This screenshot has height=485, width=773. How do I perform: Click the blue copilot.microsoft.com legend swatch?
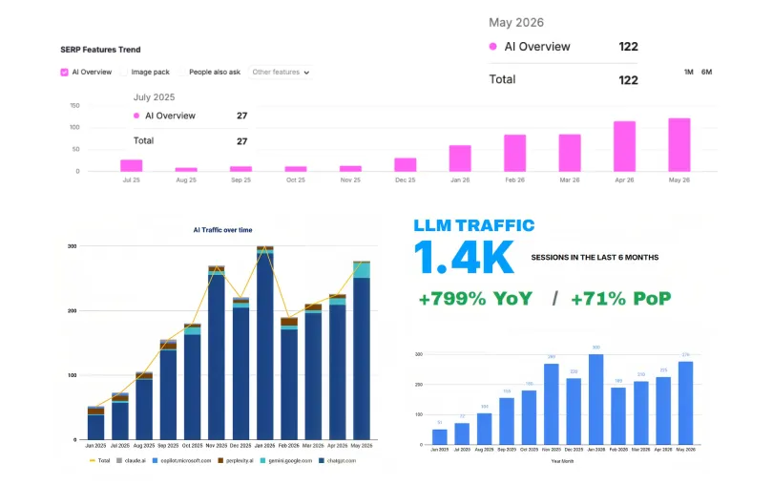(155, 460)
